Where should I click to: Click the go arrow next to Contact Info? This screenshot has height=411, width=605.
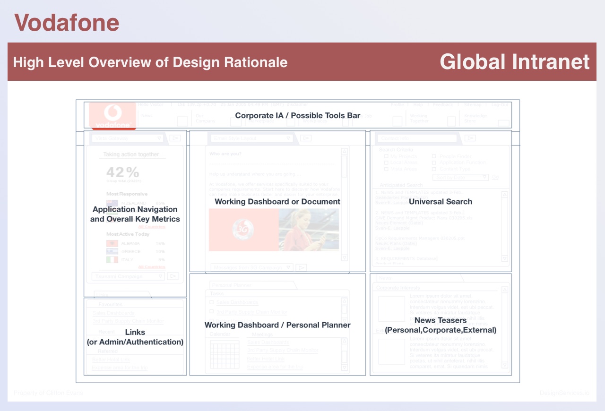coord(470,138)
